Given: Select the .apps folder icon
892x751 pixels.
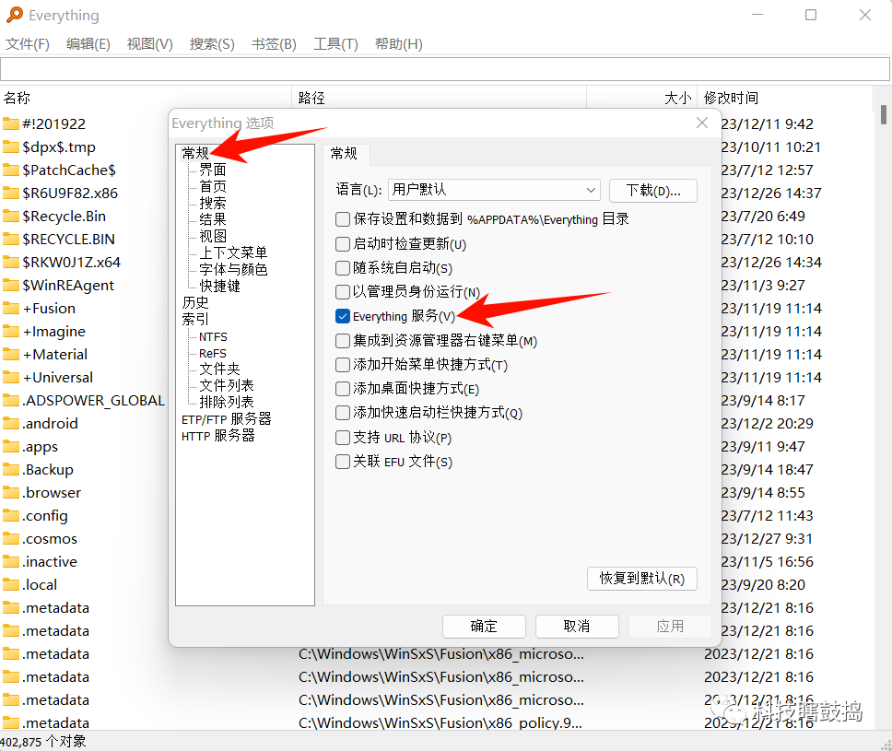Looking at the screenshot, I should click(x=11, y=446).
